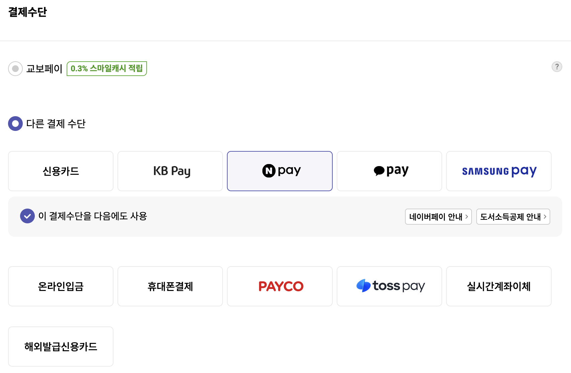Open the question mark help icon
This screenshot has height=373, width=571.
pyautogui.click(x=557, y=67)
